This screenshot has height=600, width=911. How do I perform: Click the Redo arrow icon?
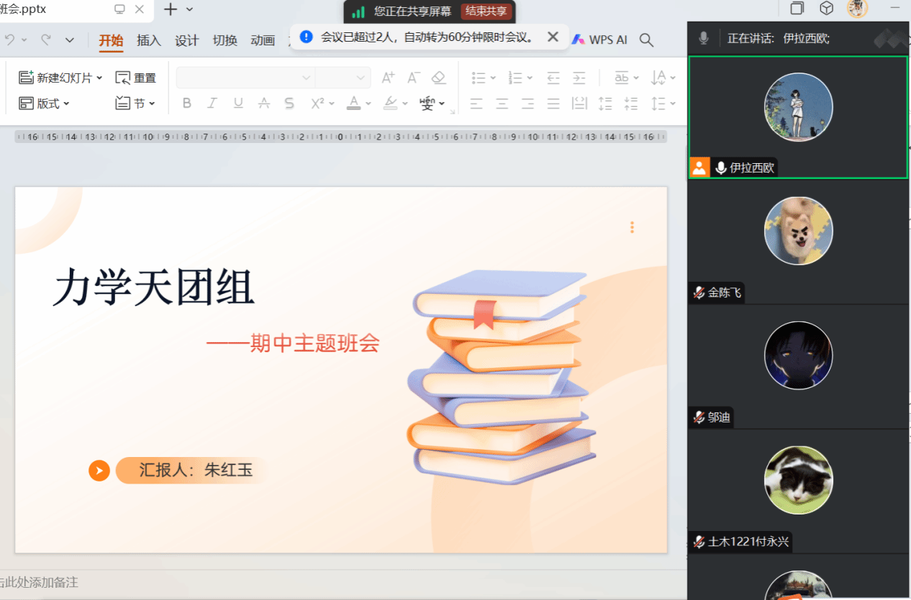[x=46, y=40]
